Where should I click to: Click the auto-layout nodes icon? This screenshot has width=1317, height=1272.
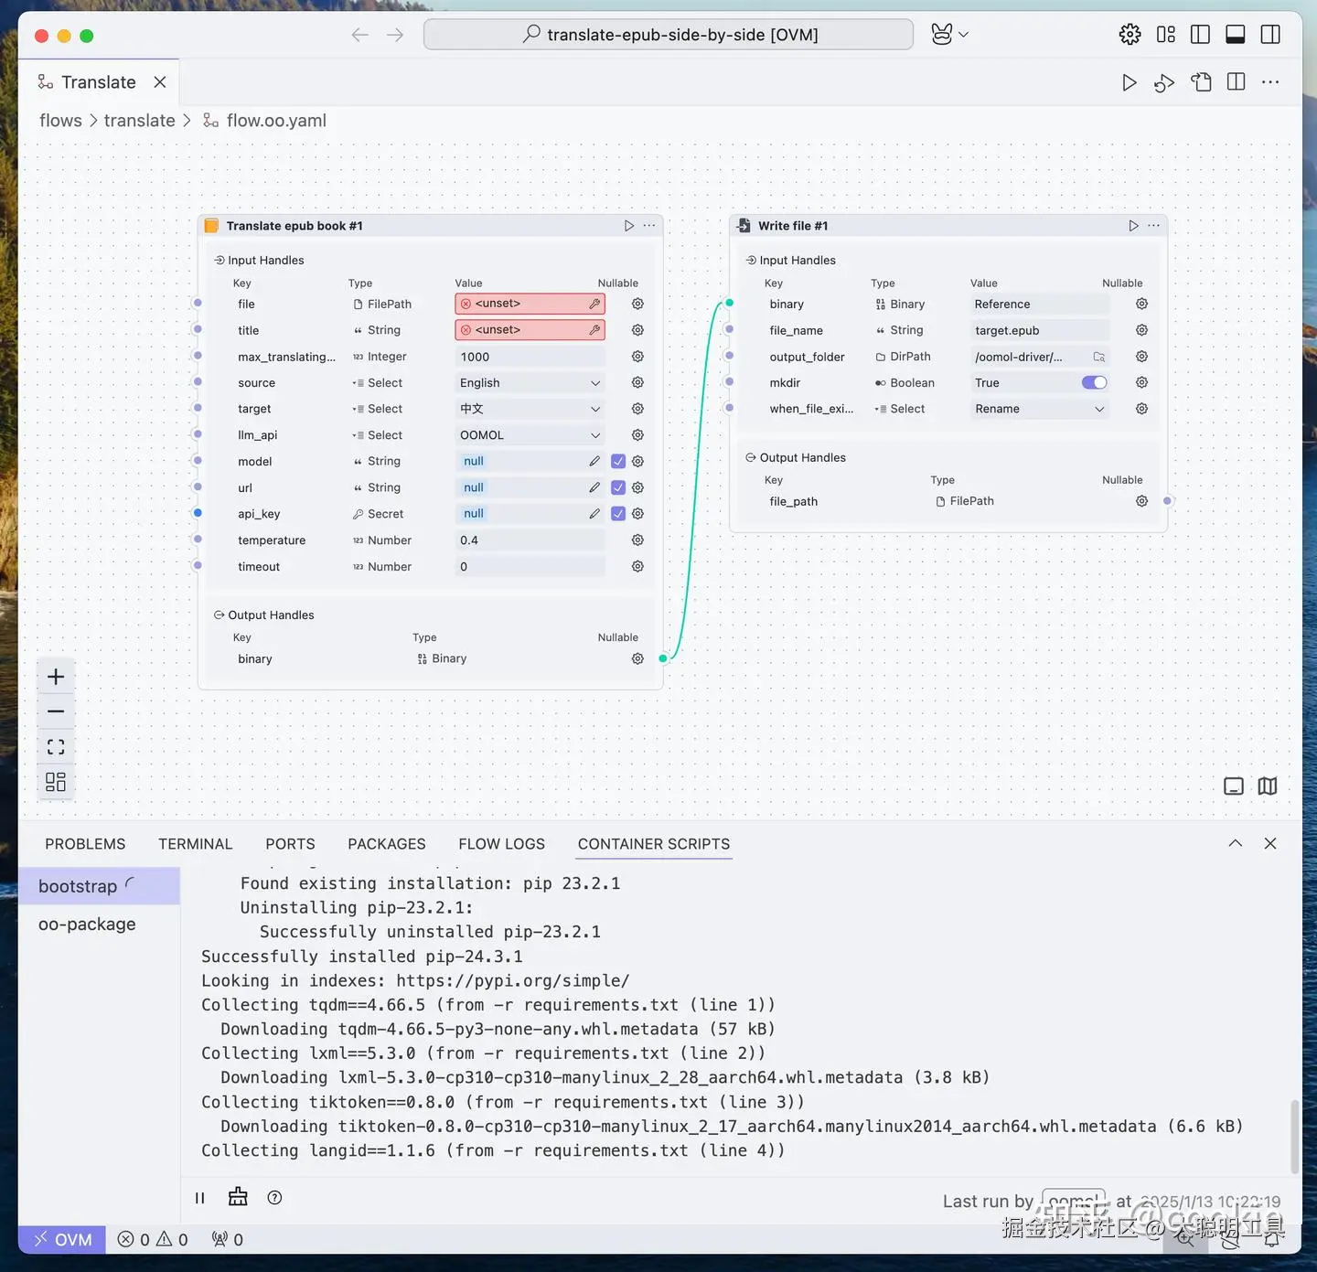click(x=56, y=782)
